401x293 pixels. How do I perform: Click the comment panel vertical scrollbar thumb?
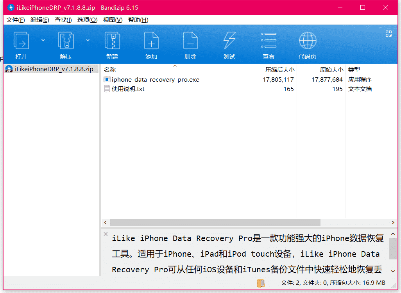(x=393, y=248)
